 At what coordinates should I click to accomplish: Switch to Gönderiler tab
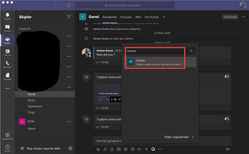click(109, 17)
